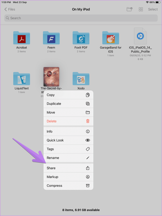Open Info from the context menu

pos(68,131)
